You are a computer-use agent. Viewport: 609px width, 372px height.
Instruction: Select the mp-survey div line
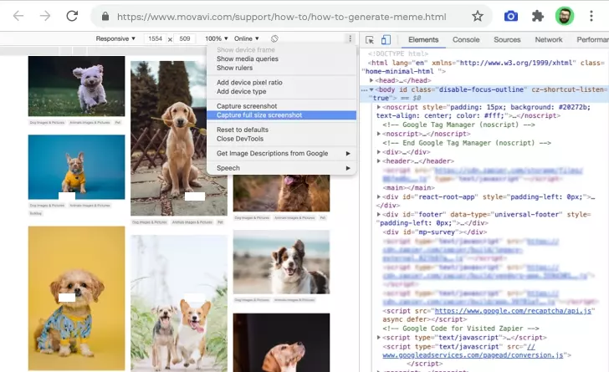click(435, 232)
